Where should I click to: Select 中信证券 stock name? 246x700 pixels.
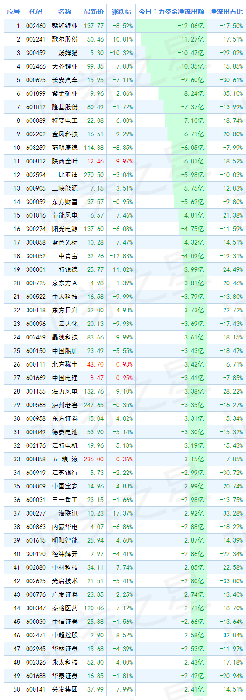click(x=65, y=622)
